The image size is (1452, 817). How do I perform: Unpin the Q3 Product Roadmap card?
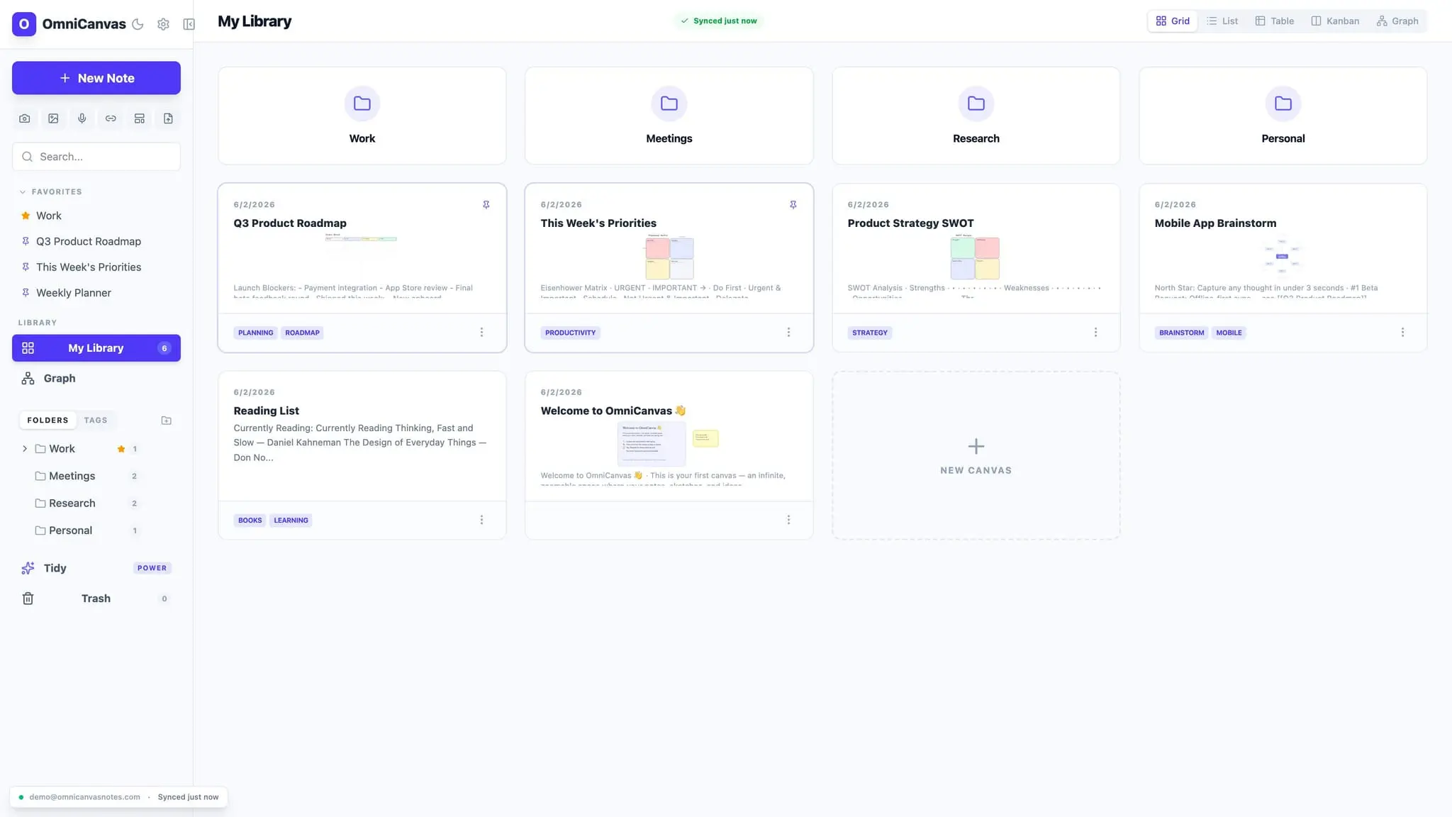[486, 205]
